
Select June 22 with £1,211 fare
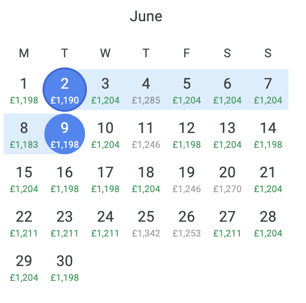pos(24,223)
